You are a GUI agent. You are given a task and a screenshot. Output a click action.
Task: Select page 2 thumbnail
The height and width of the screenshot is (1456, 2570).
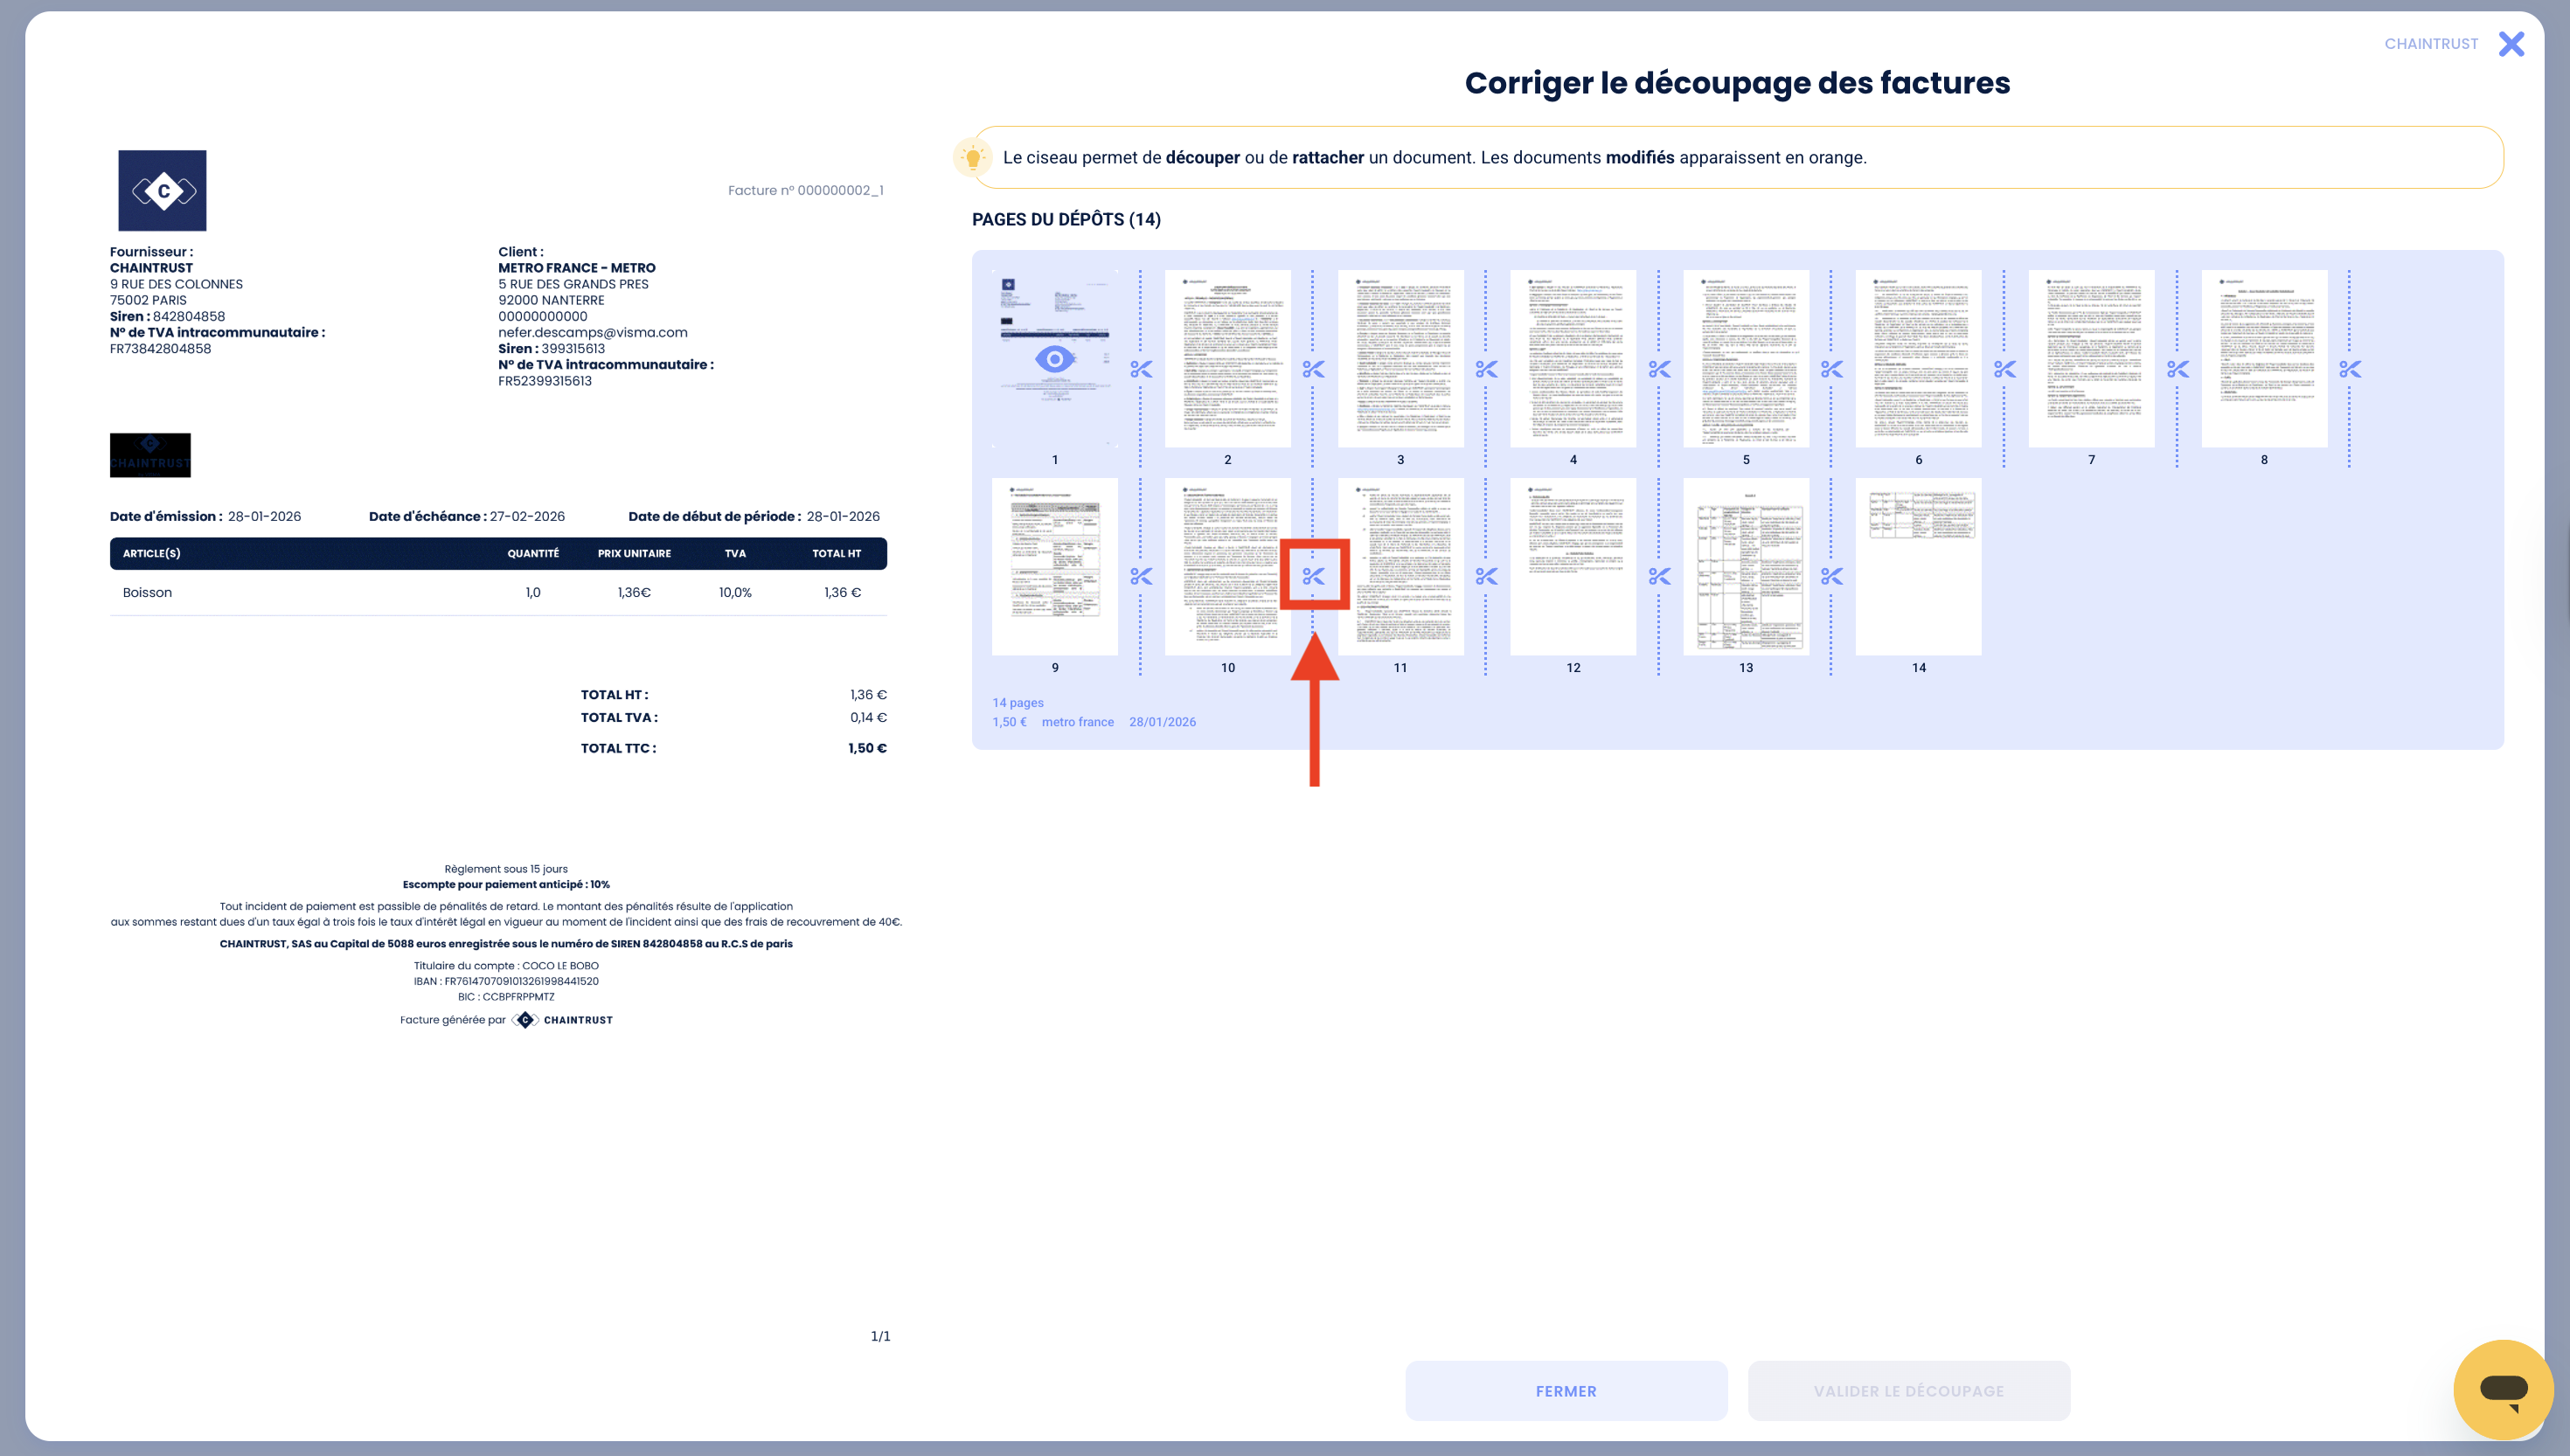coord(1227,358)
